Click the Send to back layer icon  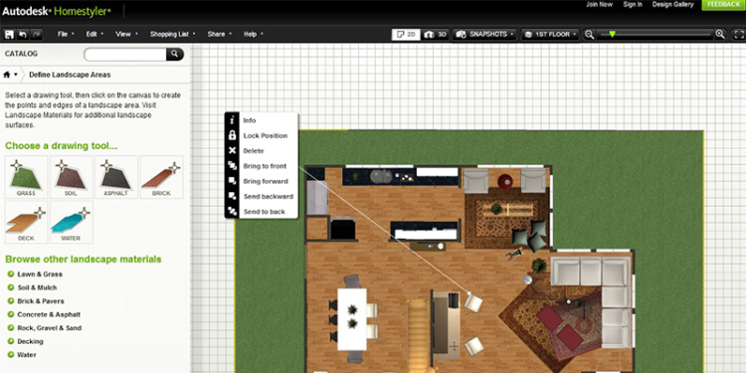[x=232, y=211]
